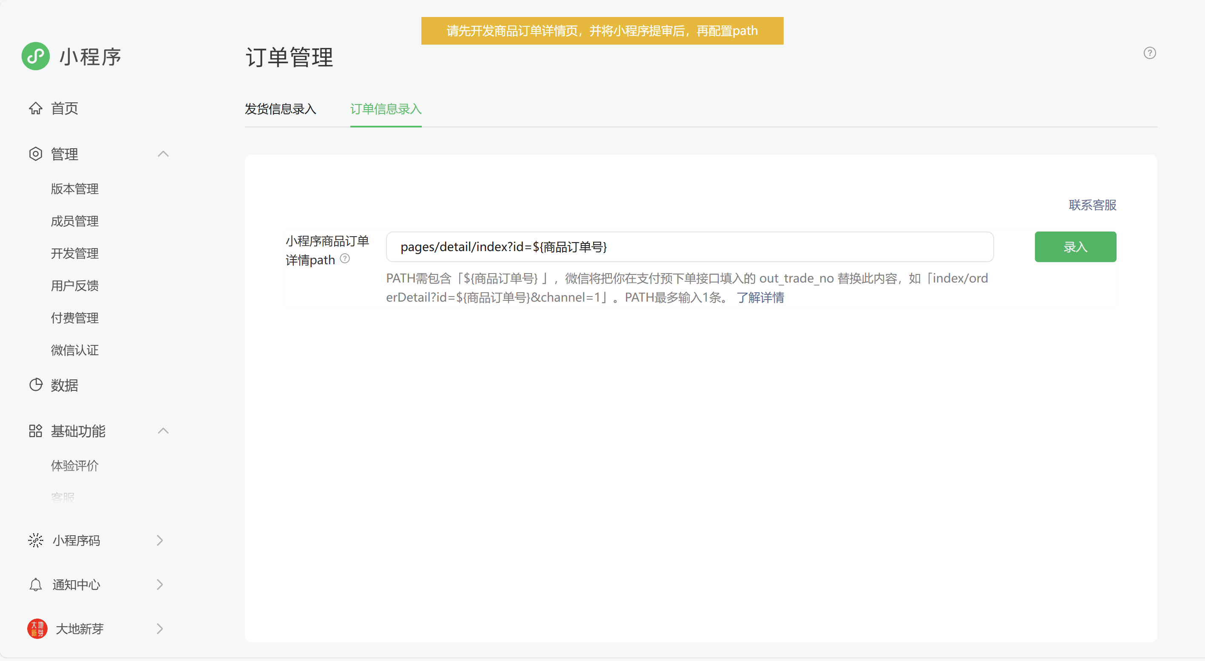1205x661 pixels.
Task: Click the 小程序码 code icon
Action: 36,540
